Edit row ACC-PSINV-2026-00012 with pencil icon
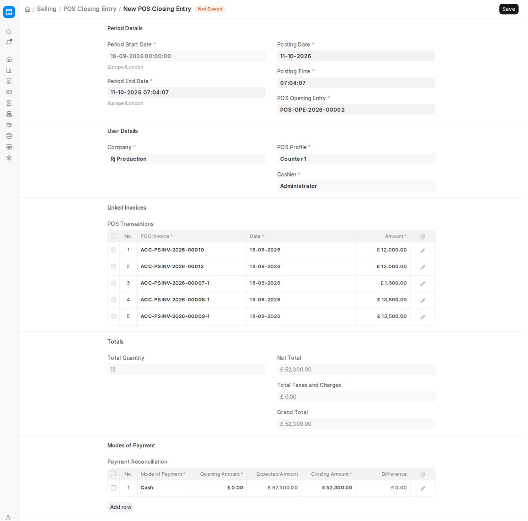The image size is (528, 521). (422, 267)
